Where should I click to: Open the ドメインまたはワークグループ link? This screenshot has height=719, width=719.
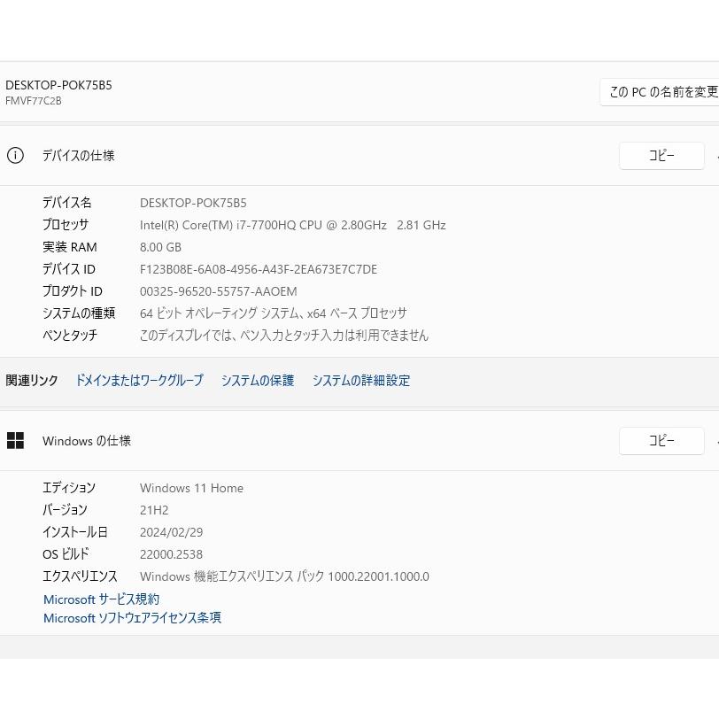click(139, 380)
